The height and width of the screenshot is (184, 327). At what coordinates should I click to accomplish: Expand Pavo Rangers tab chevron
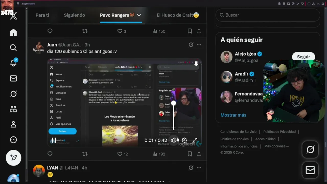pyautogui.click(x=139, y=15)
